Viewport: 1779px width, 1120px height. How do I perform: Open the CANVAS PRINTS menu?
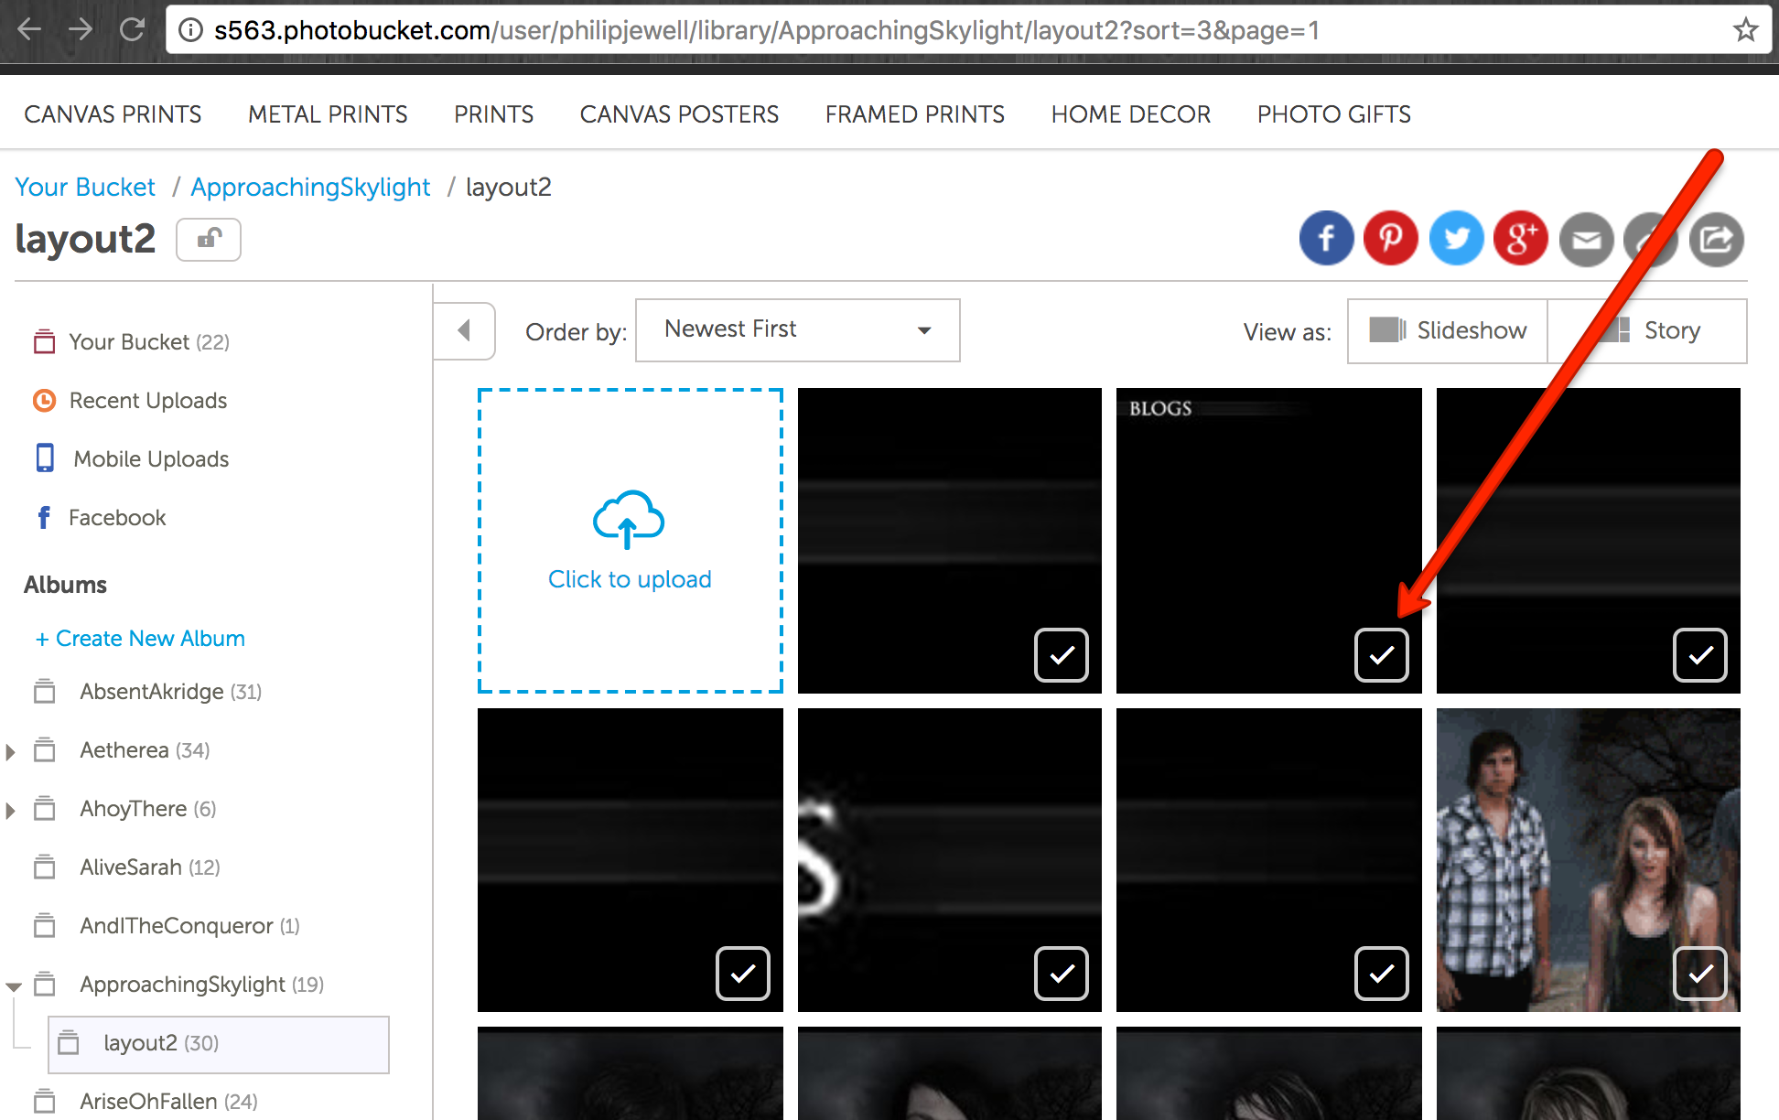tap(113, 114)
